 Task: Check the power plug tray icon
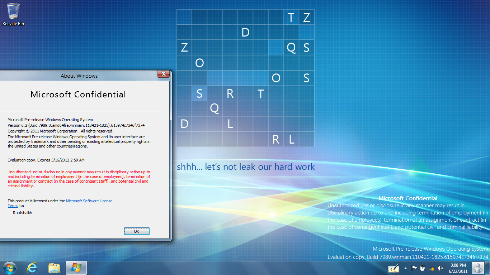pos(423,268)
